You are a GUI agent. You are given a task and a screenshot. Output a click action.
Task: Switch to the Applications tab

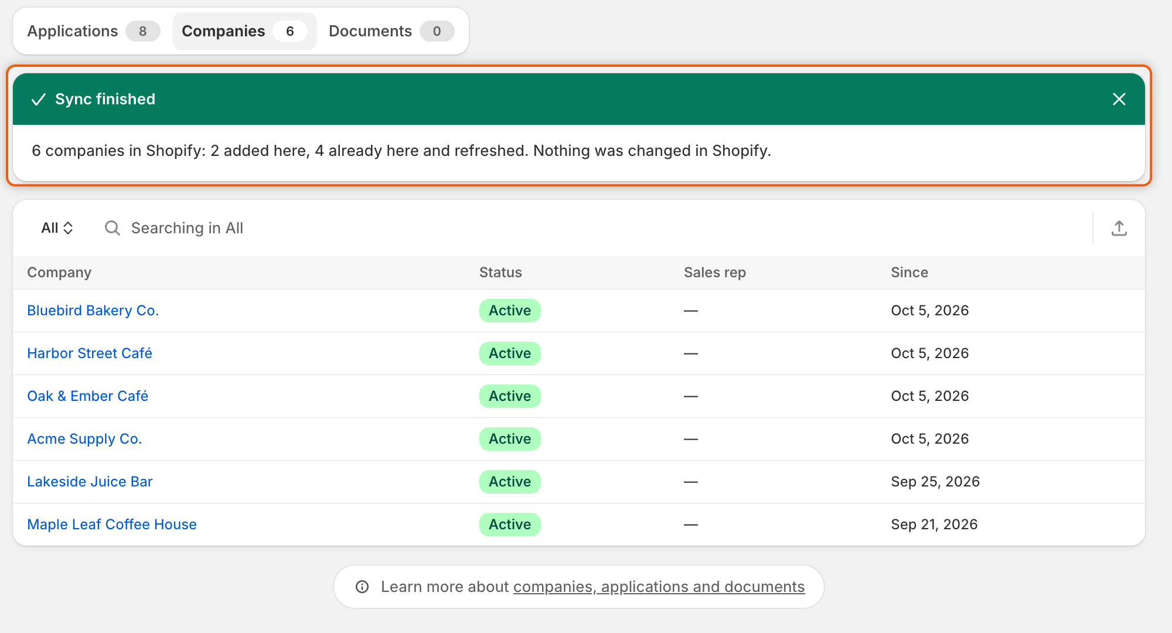click(93, 31)
